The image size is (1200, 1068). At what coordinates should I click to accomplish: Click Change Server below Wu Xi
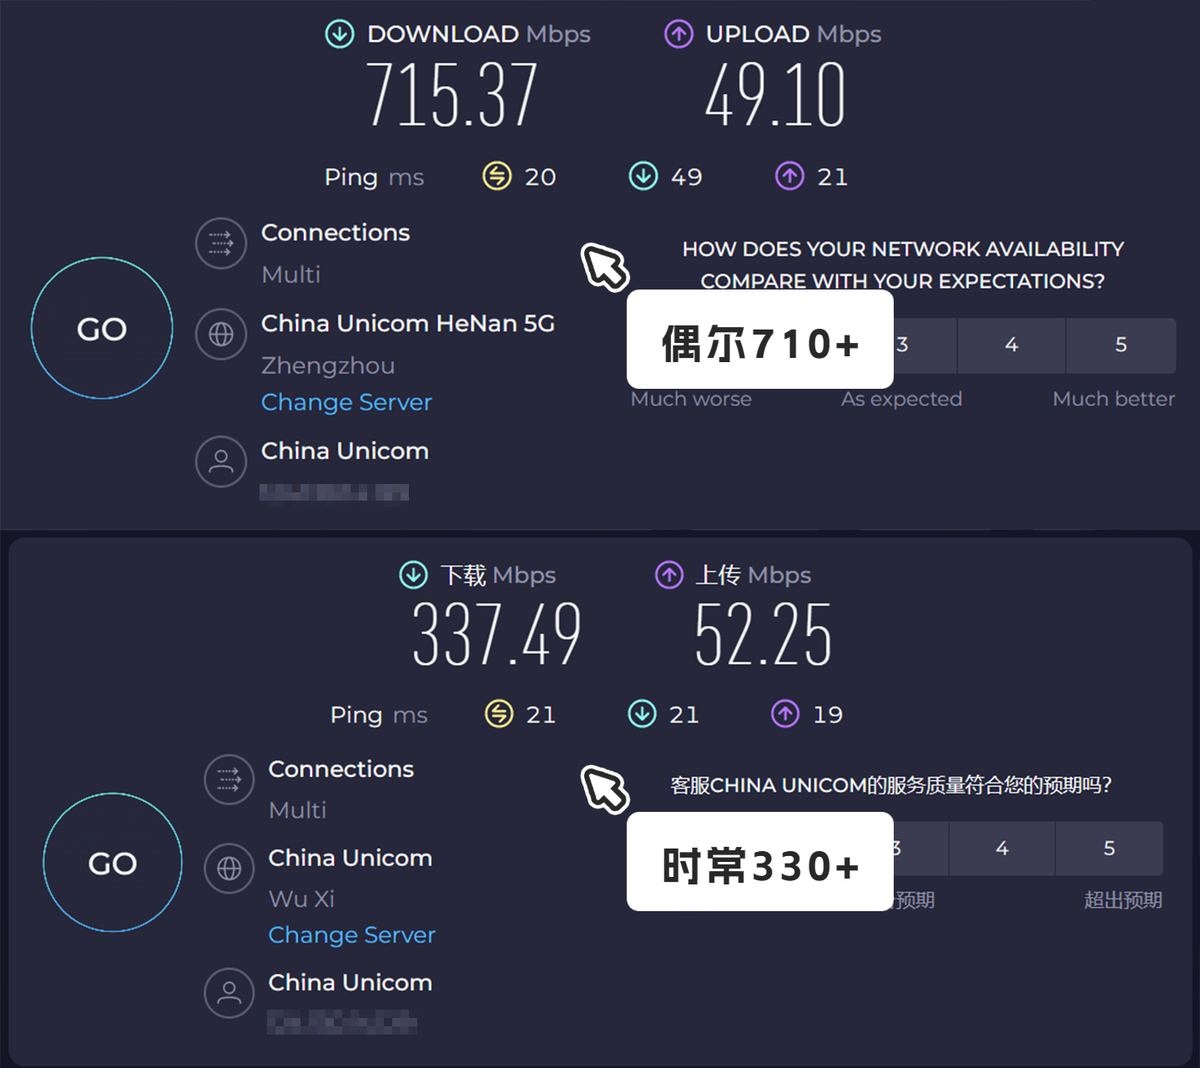[x=351, y=935]
